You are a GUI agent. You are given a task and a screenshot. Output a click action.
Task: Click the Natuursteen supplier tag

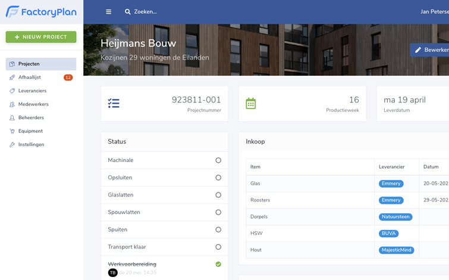pos(395,217)
